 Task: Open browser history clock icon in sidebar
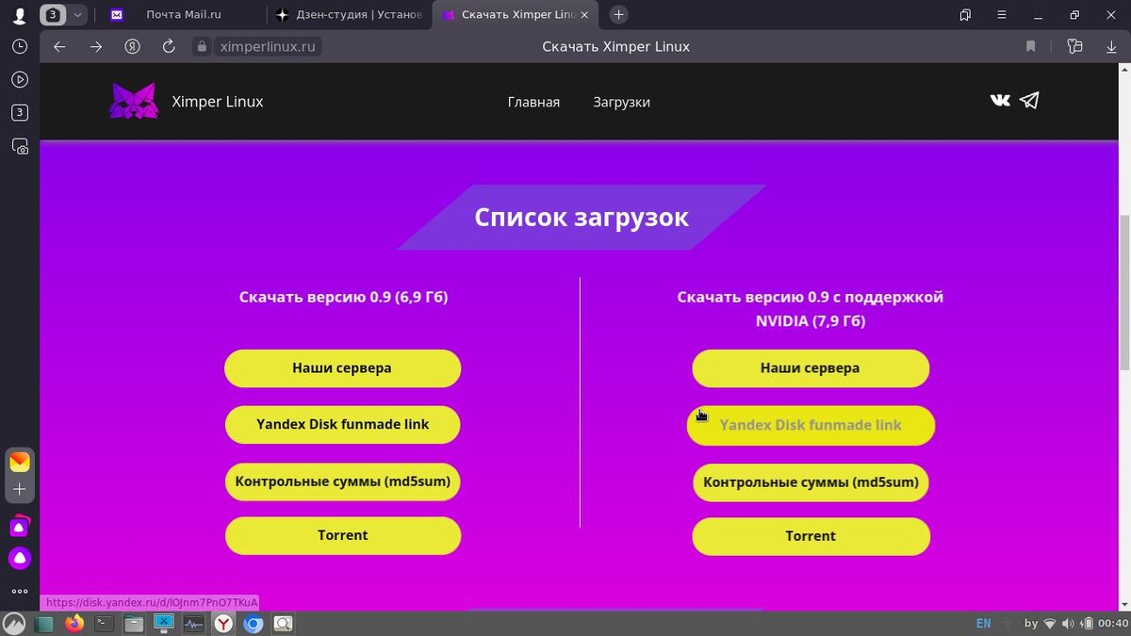tap(20, 46)
